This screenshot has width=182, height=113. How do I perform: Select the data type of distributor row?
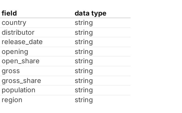click(x=84, y=32)
